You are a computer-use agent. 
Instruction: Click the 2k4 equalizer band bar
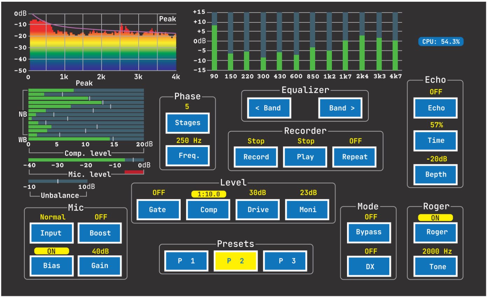(x=362, y=41)
